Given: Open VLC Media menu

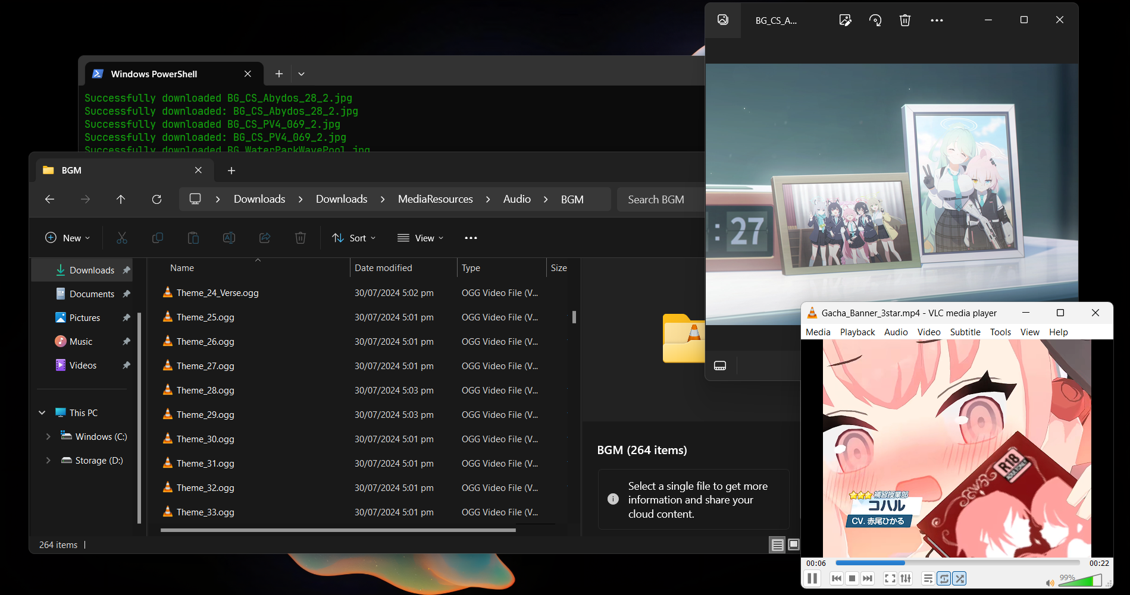Looking at the screenshot, I should pyautogui.click(x=818, y=332).
